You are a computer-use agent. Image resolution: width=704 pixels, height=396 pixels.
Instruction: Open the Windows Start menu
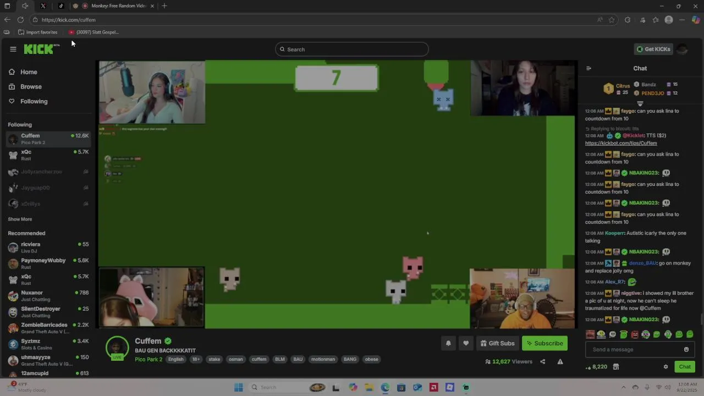[x=238, y=387]
